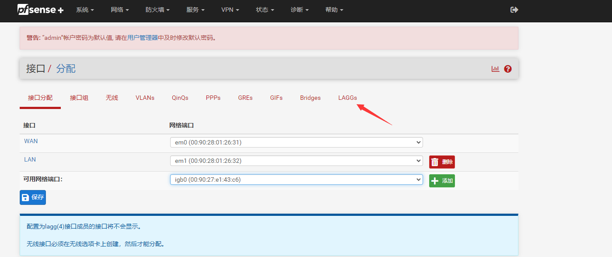Select the Bridges tab
This screenshot has height=257, width=612.
point(310,98)
